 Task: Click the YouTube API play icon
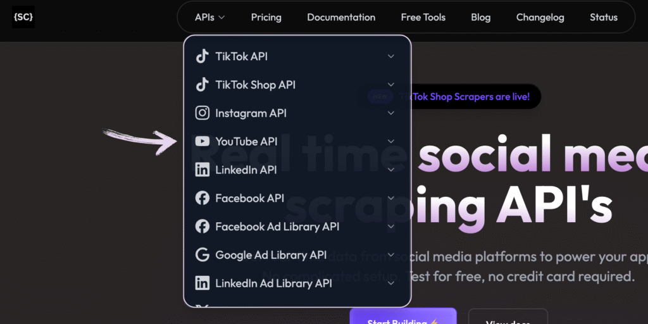(x=202, y=141)
